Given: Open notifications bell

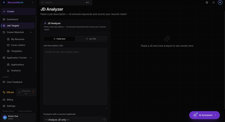Looking at the screenshot, I should [x=214, y=3].
